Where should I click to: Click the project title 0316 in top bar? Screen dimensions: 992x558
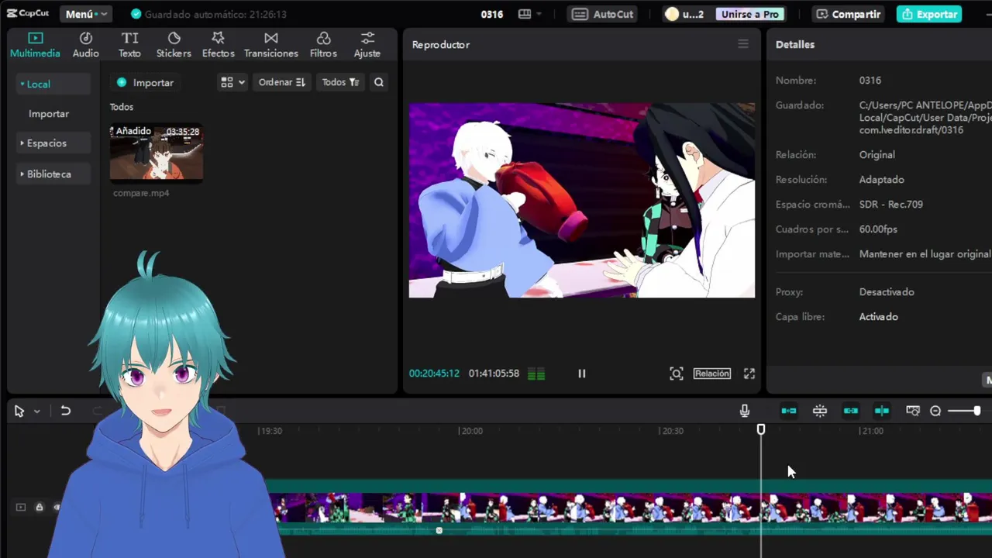491,14
